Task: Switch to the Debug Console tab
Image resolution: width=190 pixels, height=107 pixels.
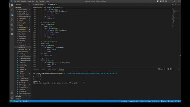Action: (x=52, y=69)
